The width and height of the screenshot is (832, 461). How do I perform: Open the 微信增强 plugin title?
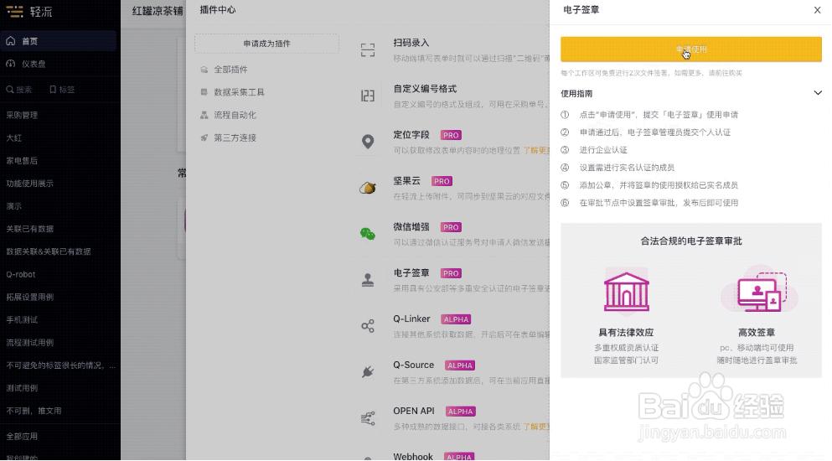(x=411, y=227)
